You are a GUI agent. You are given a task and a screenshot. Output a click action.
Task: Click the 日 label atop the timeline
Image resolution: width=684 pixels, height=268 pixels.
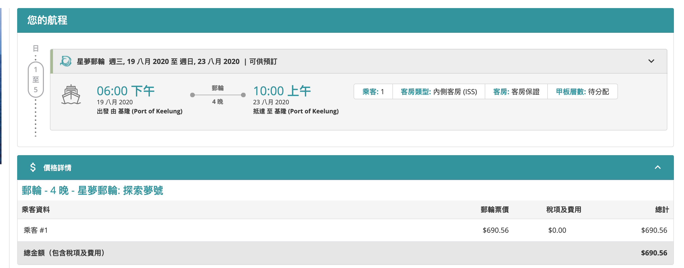click(x=36, y=48)
